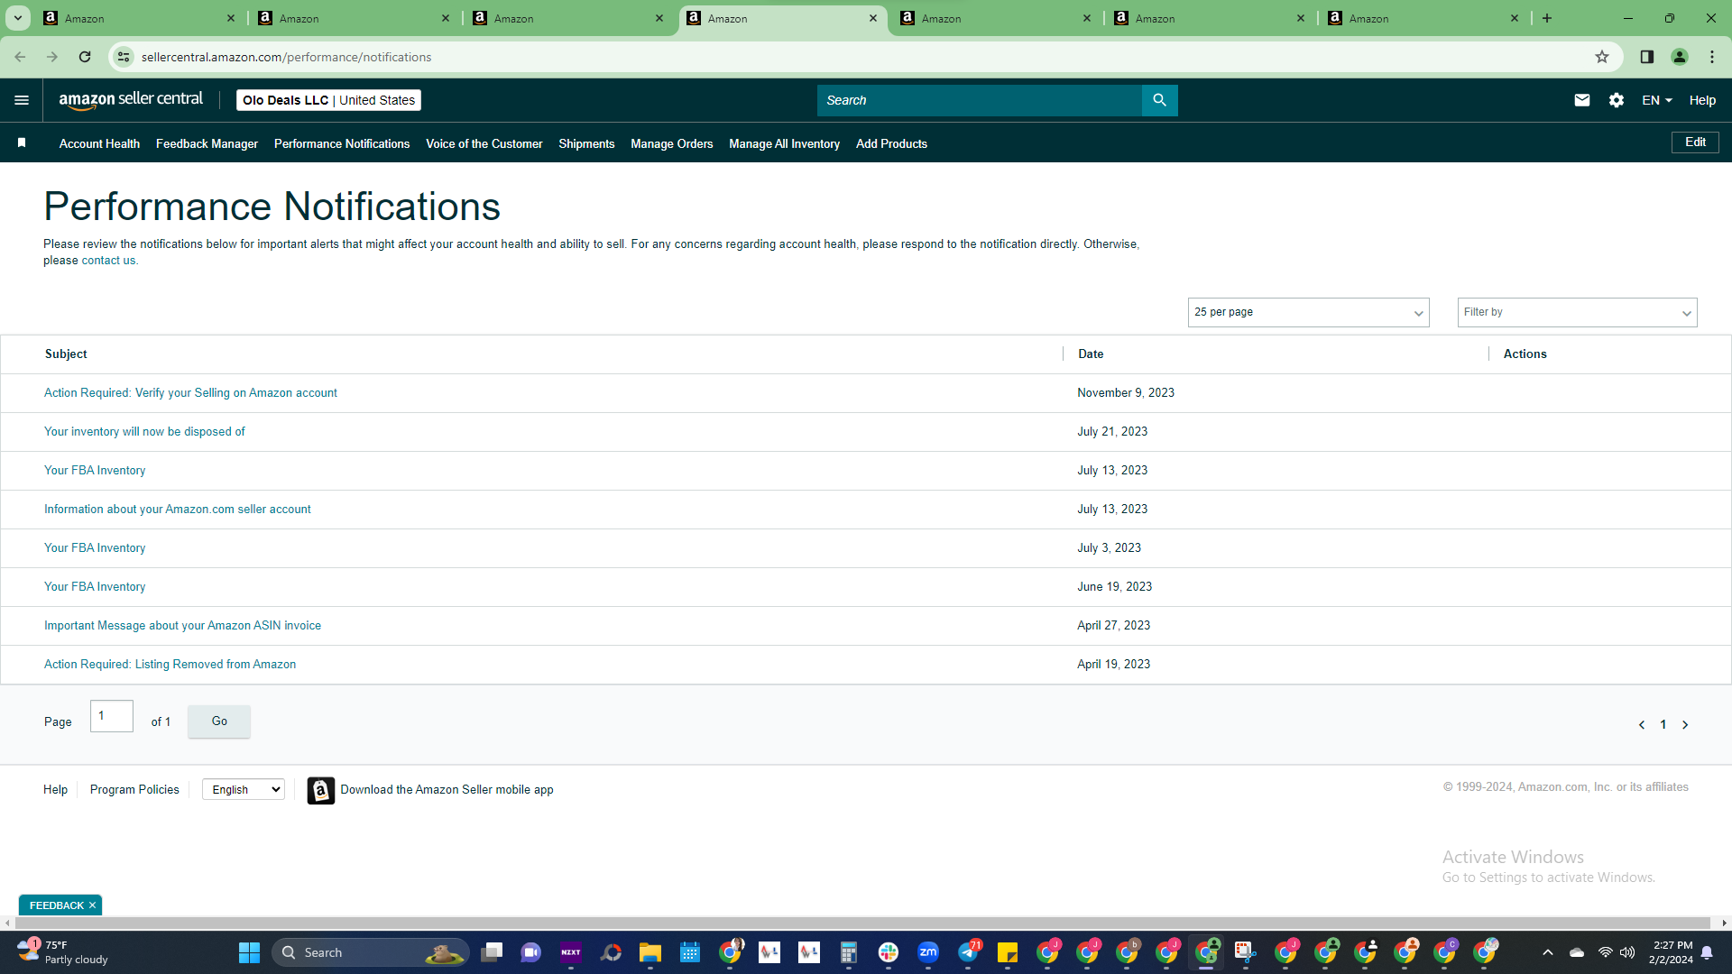
Task: Open the Chrome profile avatar
Action: (x=1680, y=57)
